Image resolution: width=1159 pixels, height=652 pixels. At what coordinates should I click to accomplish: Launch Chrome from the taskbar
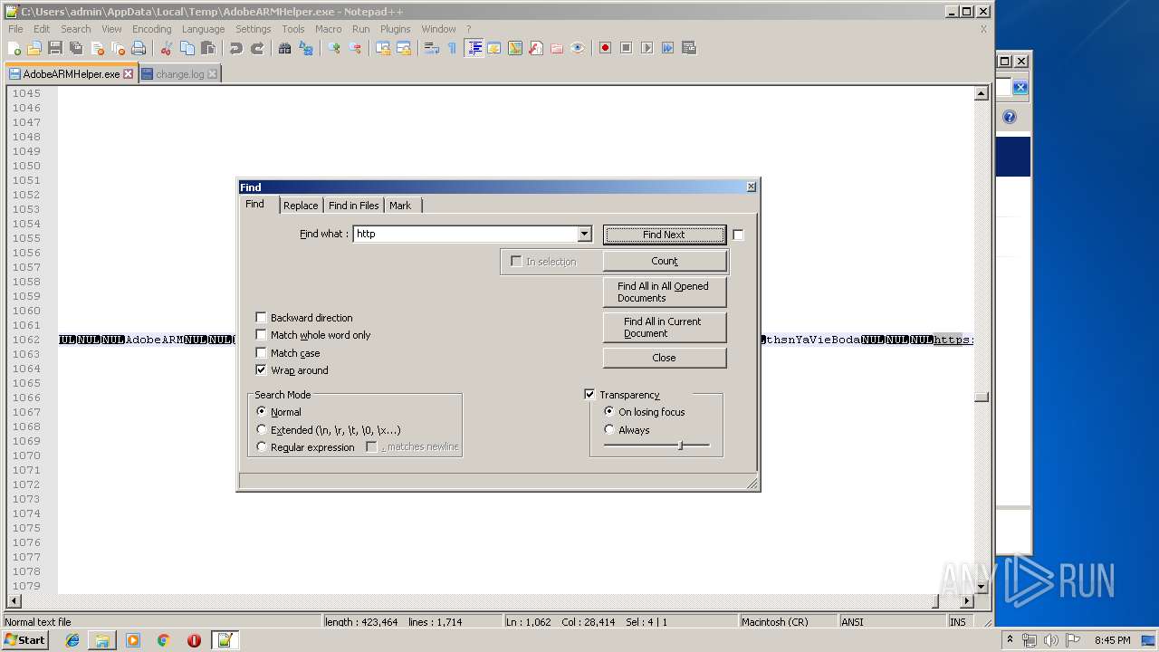coord(164,640)
